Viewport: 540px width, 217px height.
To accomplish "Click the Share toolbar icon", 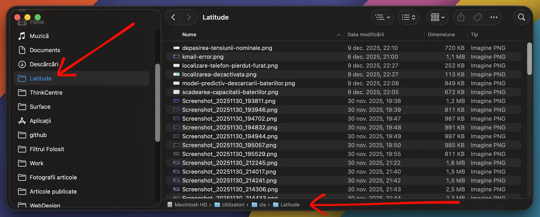I will click(x=461, y=17).
